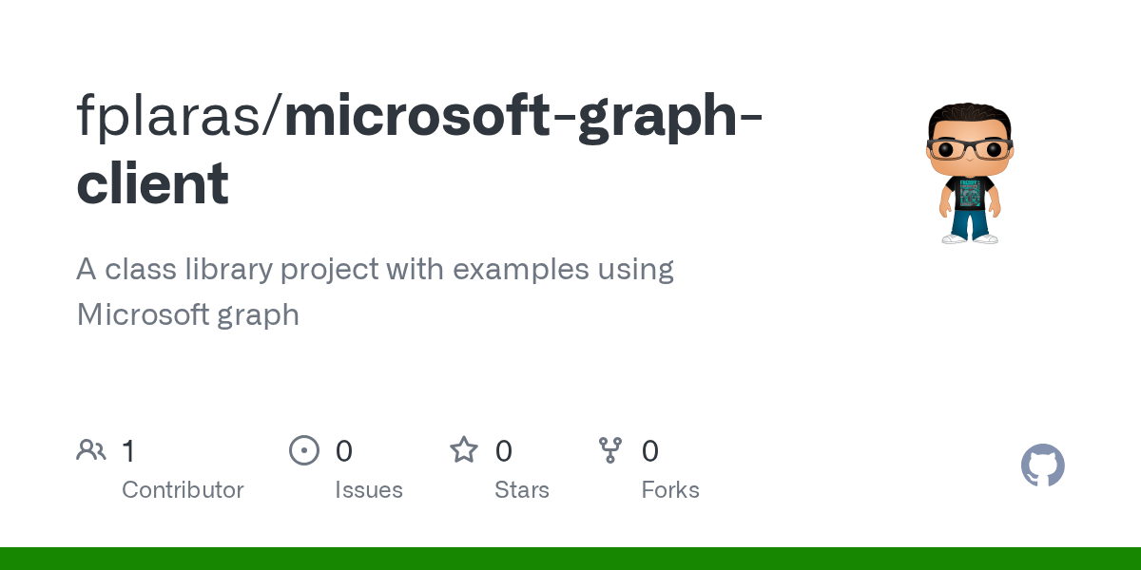Click the GitHub Octocat logo

(1042, 465)
